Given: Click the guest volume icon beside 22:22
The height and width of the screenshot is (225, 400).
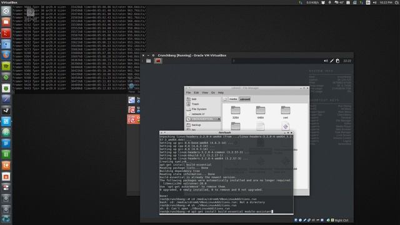Looking at the screenshot, I should [326, 61].
